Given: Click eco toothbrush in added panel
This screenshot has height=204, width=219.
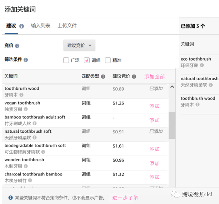Looking at the screenshot, I should click(x=196, y=59).
